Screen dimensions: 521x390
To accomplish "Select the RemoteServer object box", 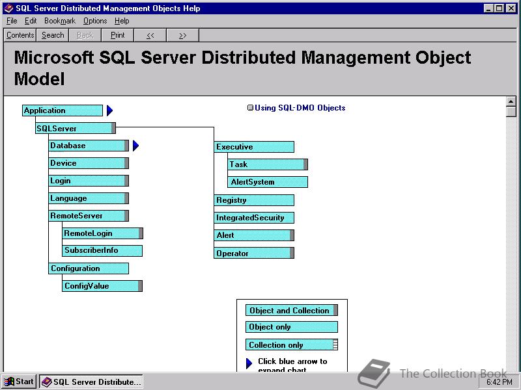I will [x=89, y=216].
